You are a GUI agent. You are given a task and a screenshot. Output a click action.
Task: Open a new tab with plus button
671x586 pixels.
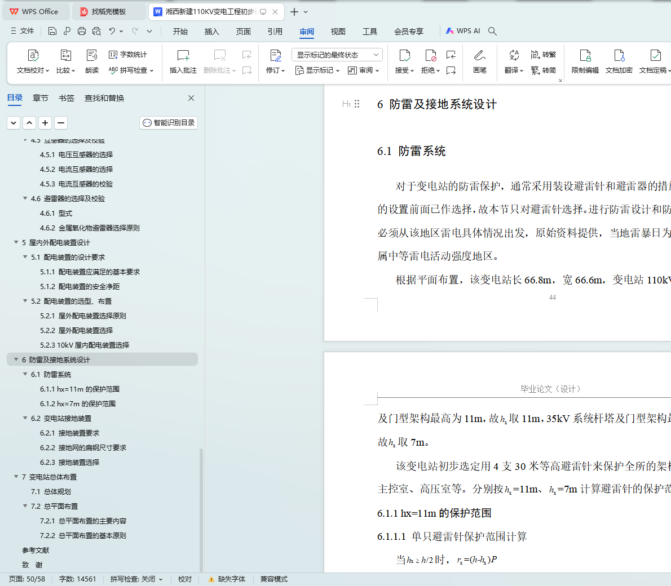pyautogui.click(x=294, y=12)
